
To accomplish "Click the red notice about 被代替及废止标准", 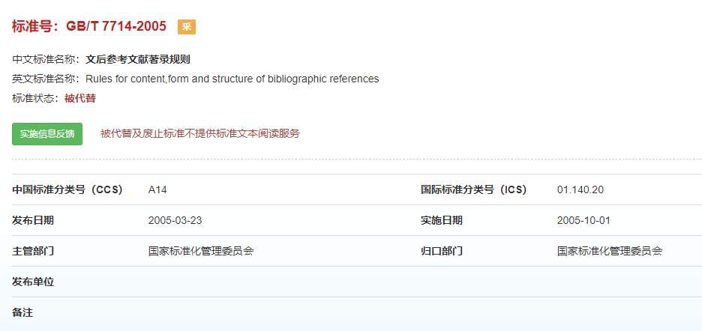I will point(200,133).
